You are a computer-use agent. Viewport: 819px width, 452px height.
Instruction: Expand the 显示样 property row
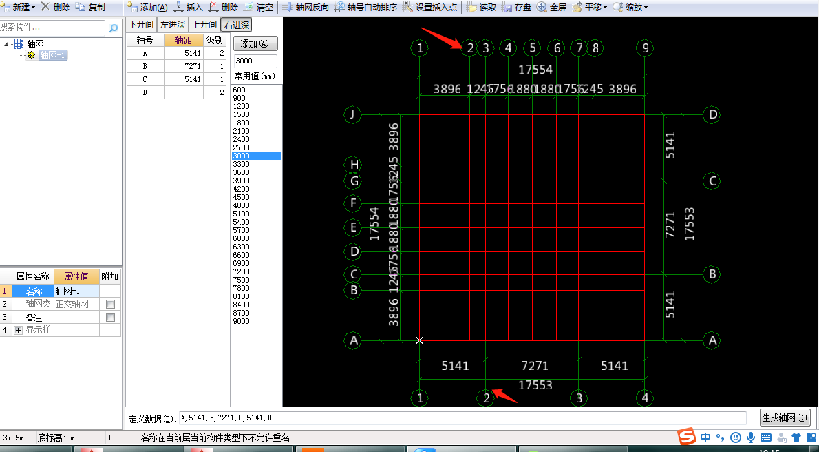(19, 330)
